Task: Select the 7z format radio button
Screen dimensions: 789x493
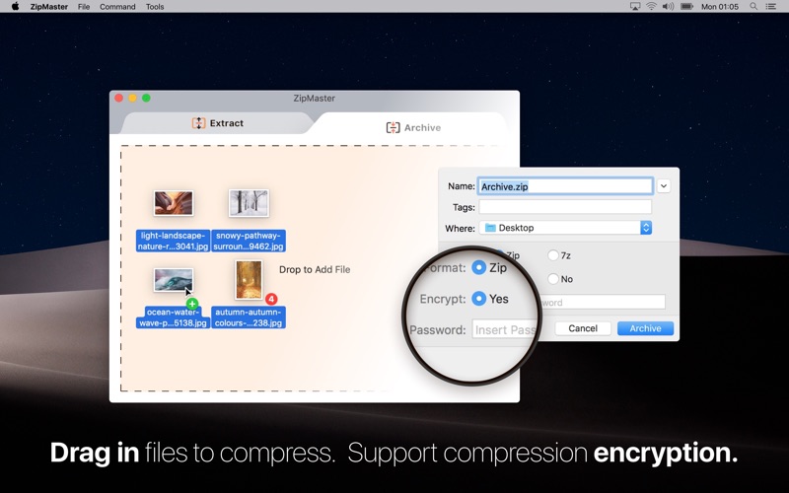Action: (x=553, y=255)
